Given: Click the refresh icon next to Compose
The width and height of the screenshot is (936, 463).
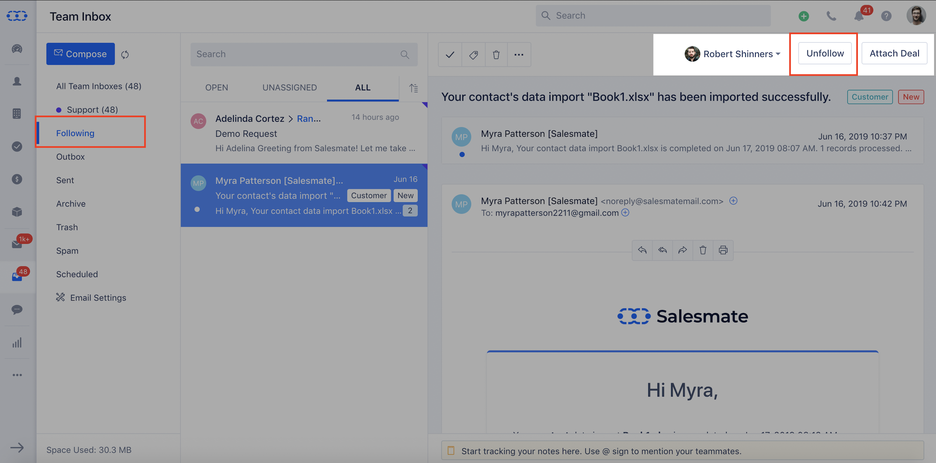Looking at the screenshot, I should [125, 54].
